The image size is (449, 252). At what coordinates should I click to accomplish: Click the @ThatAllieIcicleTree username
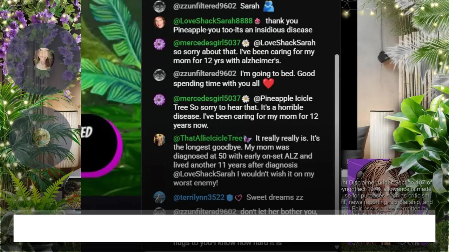click(208, 138)
